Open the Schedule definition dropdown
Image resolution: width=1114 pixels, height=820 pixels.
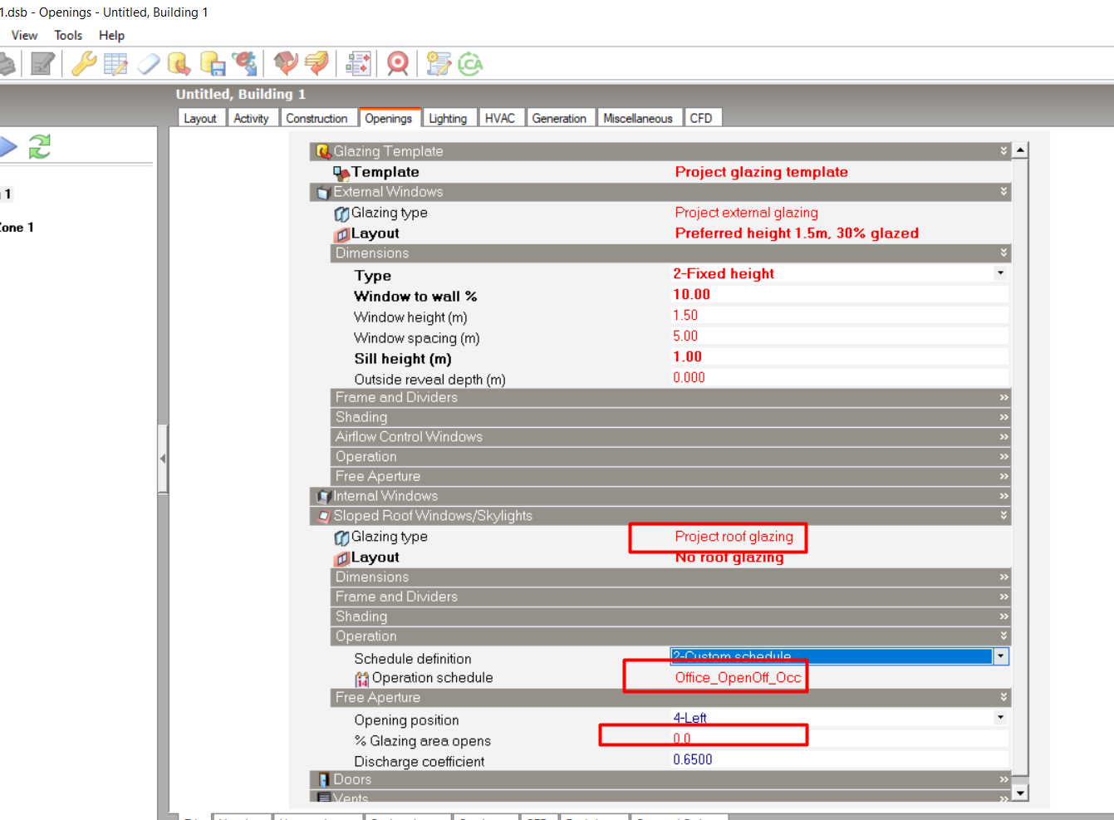(x=1000, y=656)
